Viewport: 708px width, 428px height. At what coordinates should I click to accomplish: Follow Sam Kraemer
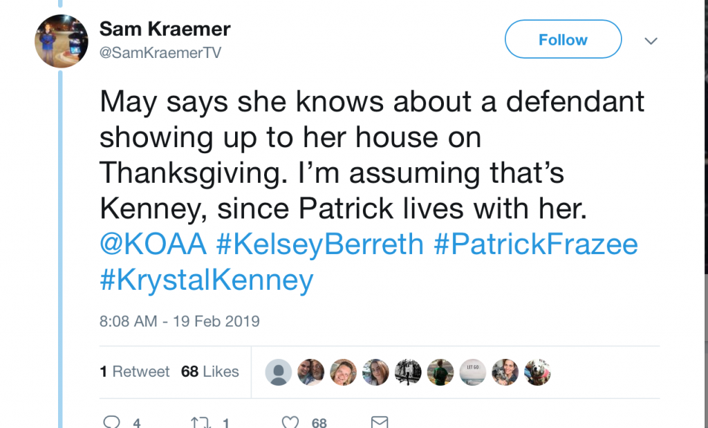(563, 40)
